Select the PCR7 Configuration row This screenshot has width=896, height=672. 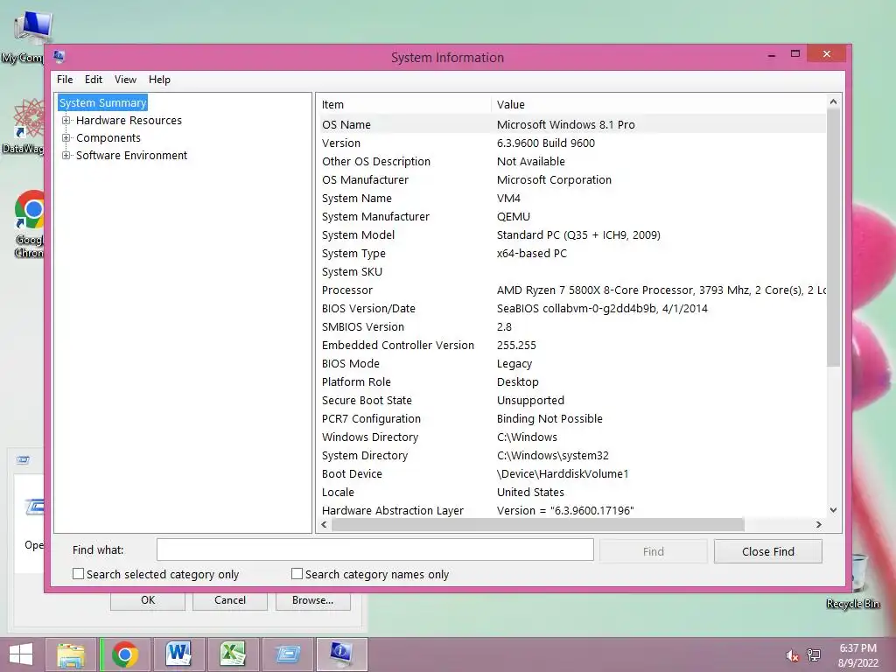[571, 419]
